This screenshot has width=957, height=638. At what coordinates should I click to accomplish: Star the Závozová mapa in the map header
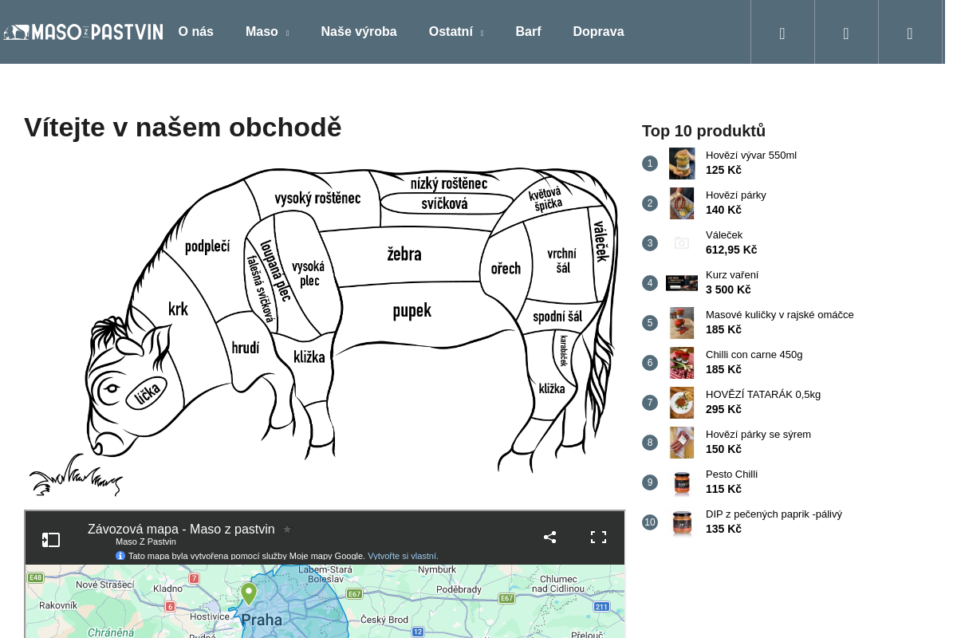tap(287, 529)
